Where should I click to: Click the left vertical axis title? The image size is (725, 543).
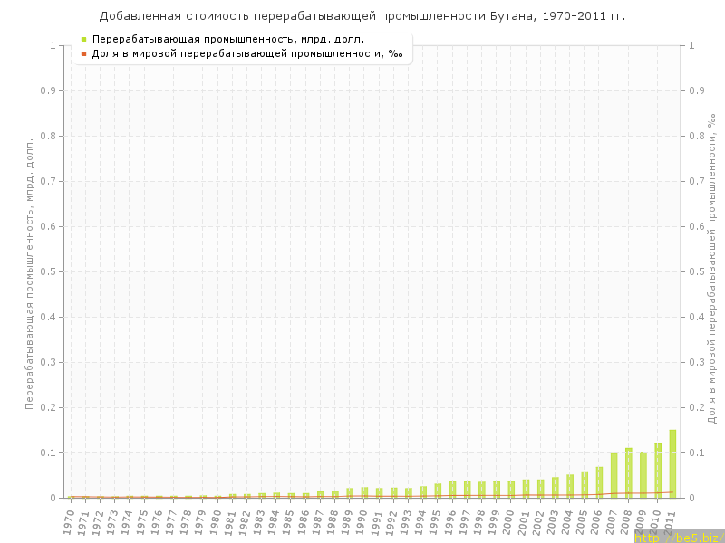pos(29,271)
